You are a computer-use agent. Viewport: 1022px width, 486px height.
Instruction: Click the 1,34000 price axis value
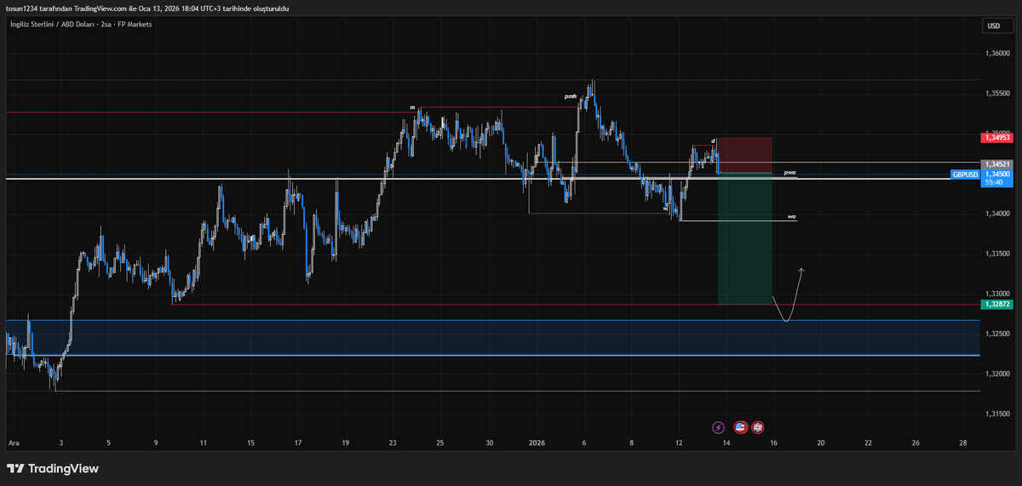tap(997, 214)
